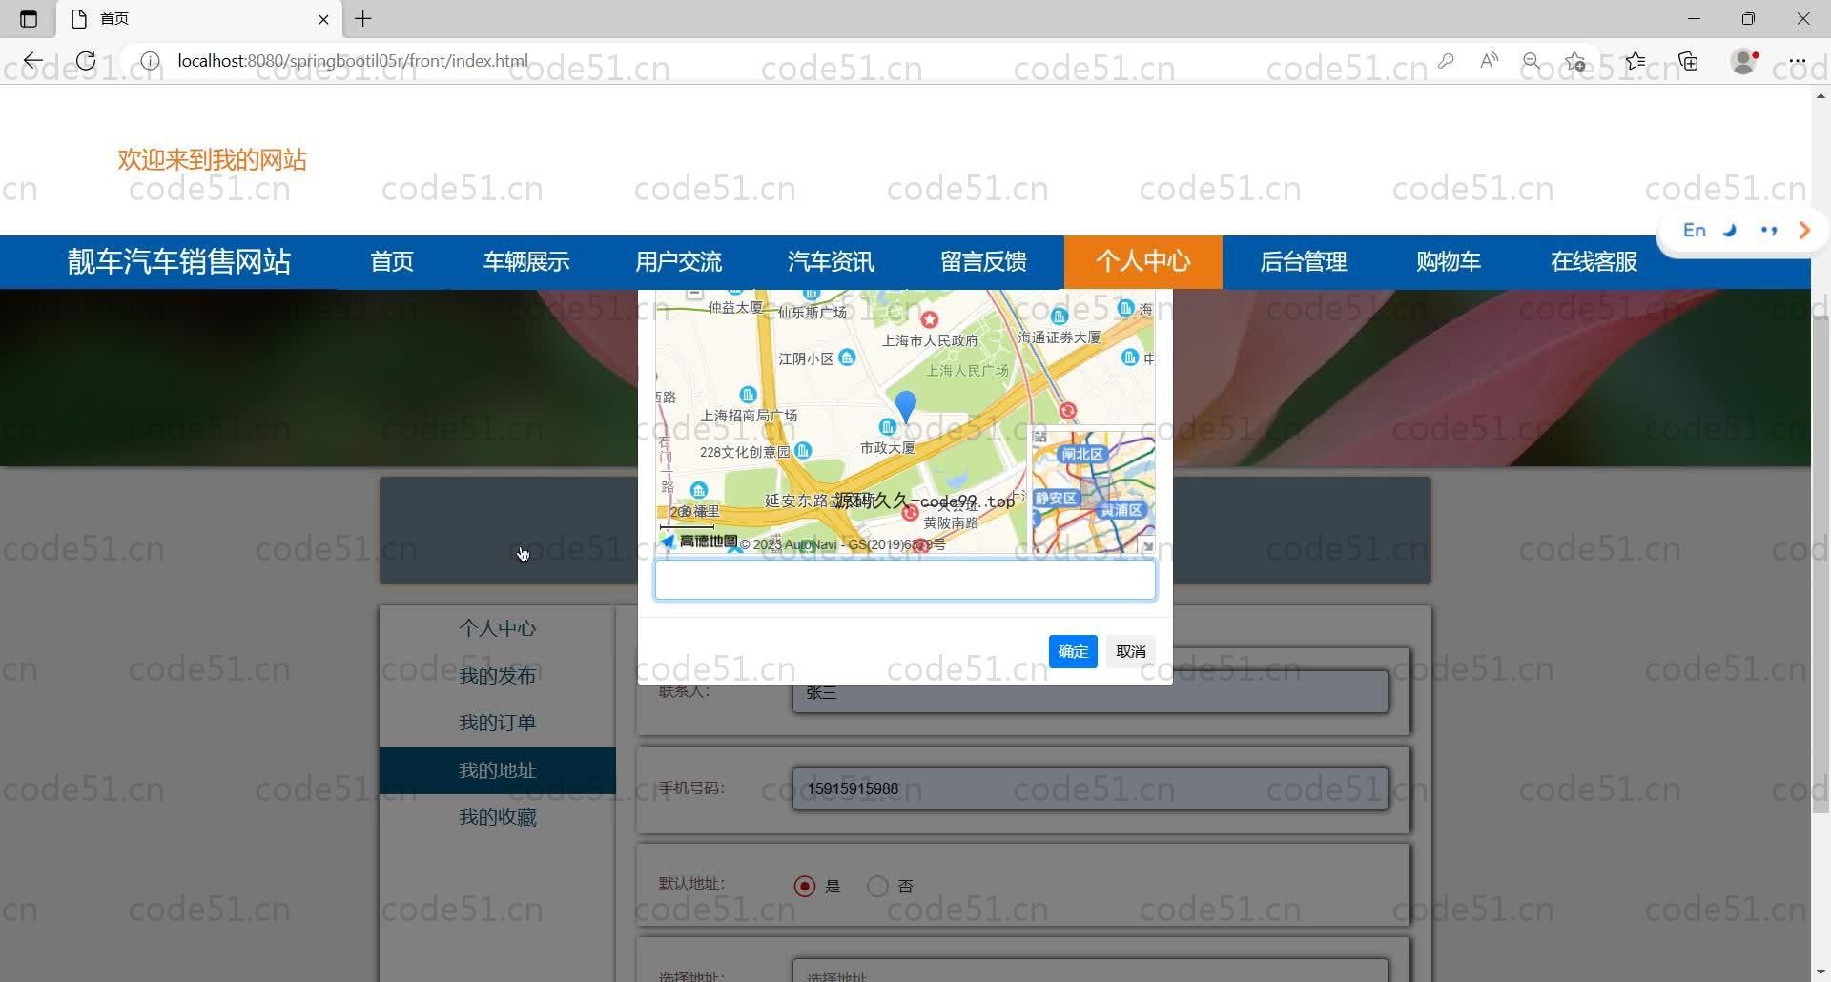Click the browser back arrow

pyautogui.click(x=33, y=61)
